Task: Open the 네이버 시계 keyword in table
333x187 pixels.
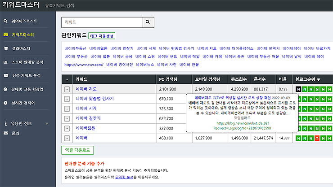Action: (86, 109)
